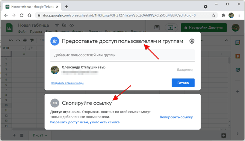Add a new sheet with the plus icon
The image size is (245, 141).
[x=14, y=135]
